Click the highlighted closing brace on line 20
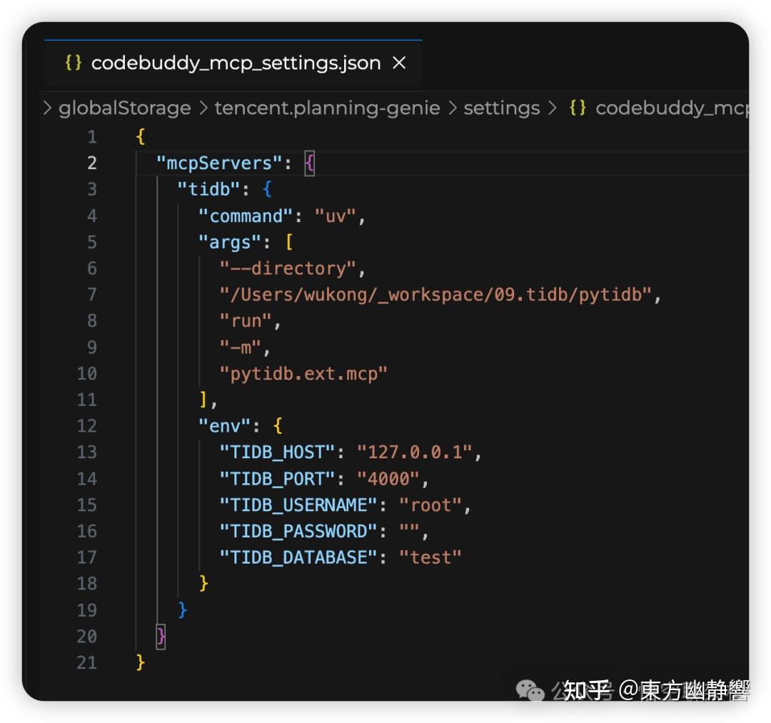The height and width of the screenshot is (723, 771). 161,637
